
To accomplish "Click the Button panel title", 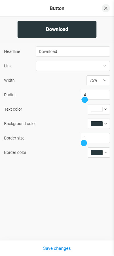I will (57, 8).
